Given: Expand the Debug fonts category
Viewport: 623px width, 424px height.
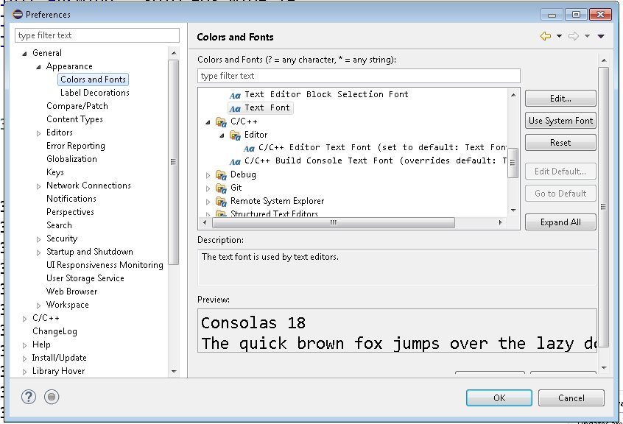Looking at the screenshot, I should tap(208, 175).
